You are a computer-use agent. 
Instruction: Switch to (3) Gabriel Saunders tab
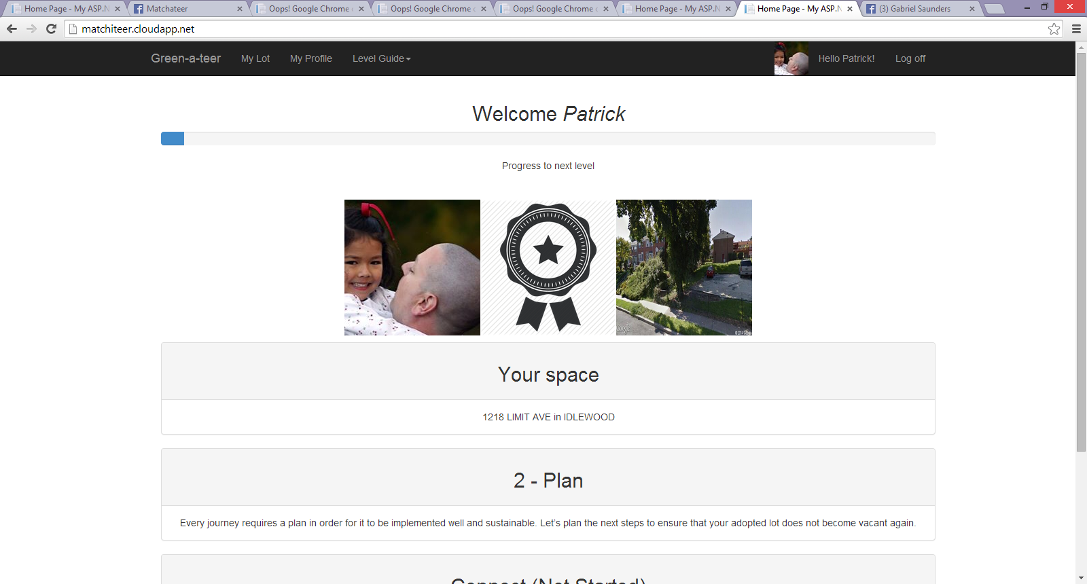921,9
